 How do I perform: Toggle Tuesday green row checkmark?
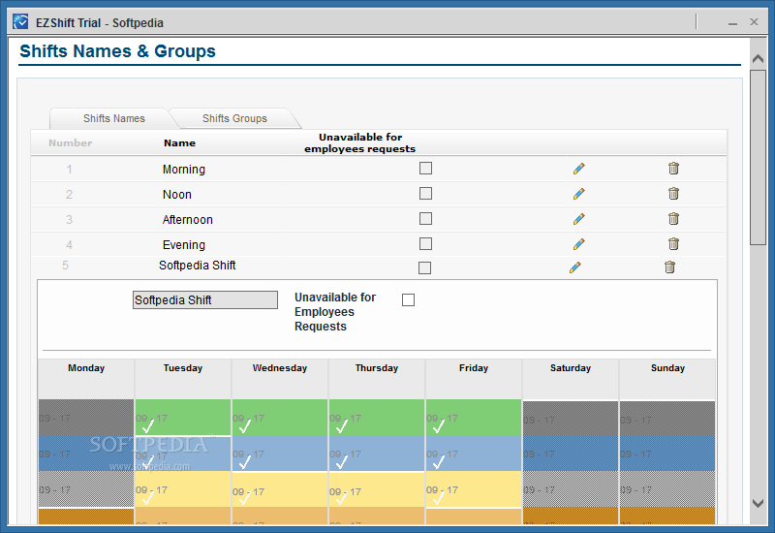point(148,425)
